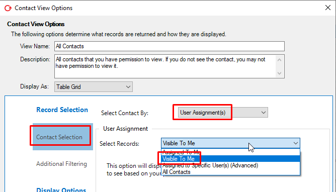Click the User Assignment(s) combo box text
336x192 pixels.
click(203, 113)
